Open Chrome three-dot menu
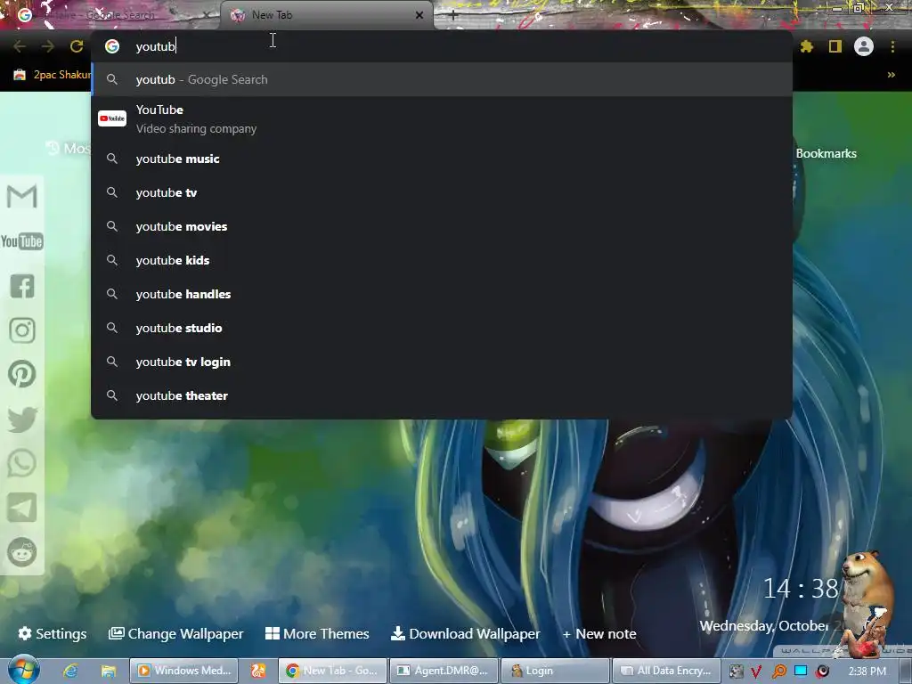Image resolution: width=912 pixels, height=684 pixels. (x=892, y=46)
